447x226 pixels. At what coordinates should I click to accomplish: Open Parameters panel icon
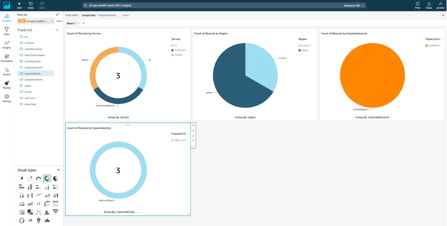[x=7, y=58]
